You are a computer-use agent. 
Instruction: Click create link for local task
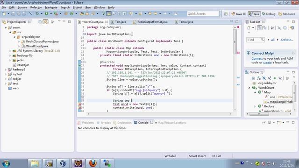point(267,63)
